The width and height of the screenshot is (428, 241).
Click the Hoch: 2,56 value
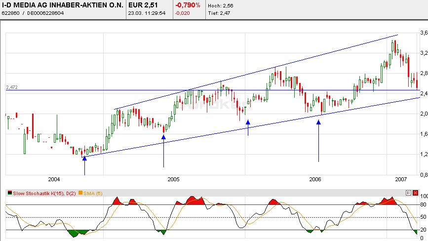coord(221,6)
